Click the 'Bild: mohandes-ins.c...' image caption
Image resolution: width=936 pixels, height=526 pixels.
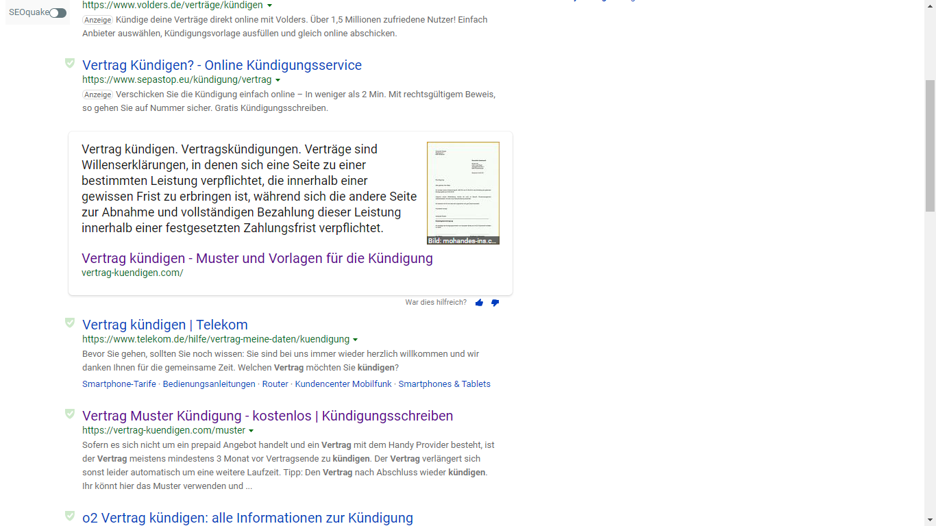click(x=463, y=240)
